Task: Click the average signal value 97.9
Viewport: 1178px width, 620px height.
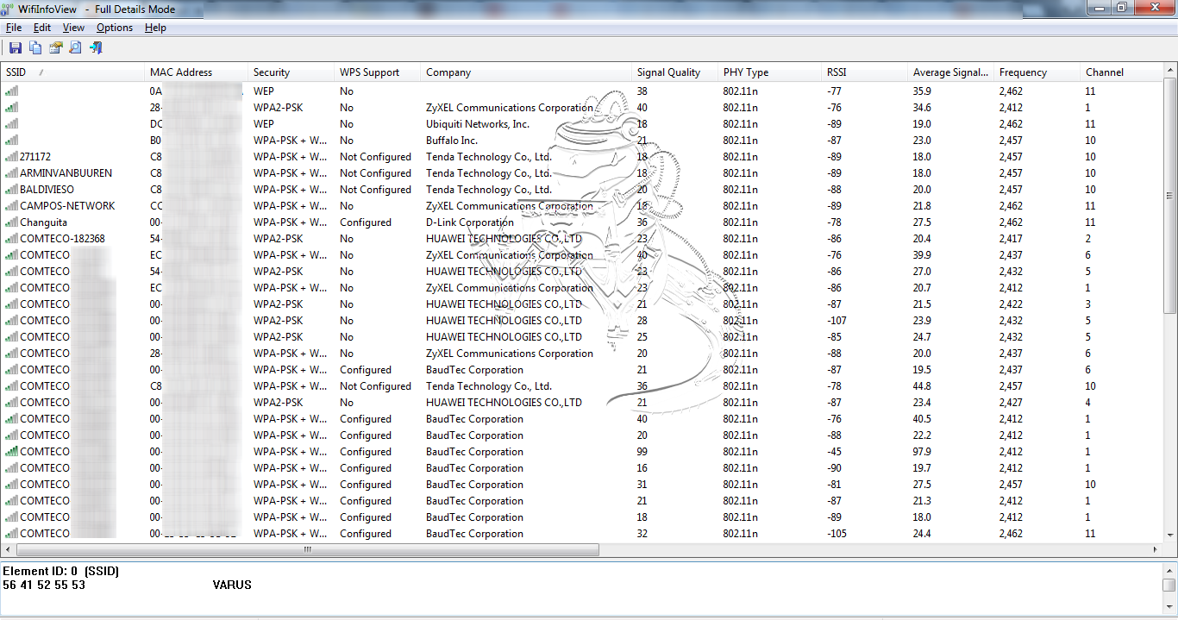Action: [922, 452]
